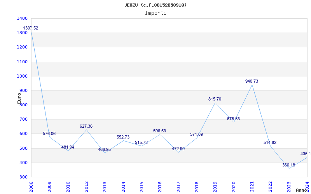
Task: Click the 2009 x-axis year label
Action: [x=50, y=187]
